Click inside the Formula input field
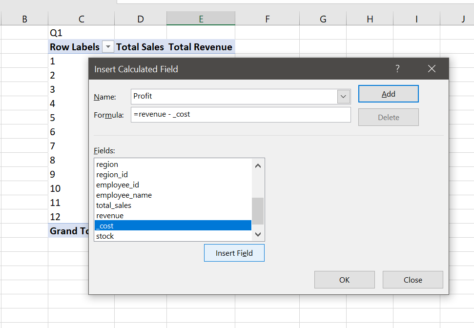This screenshot has width=474, height=328. [x=240, y=115]
